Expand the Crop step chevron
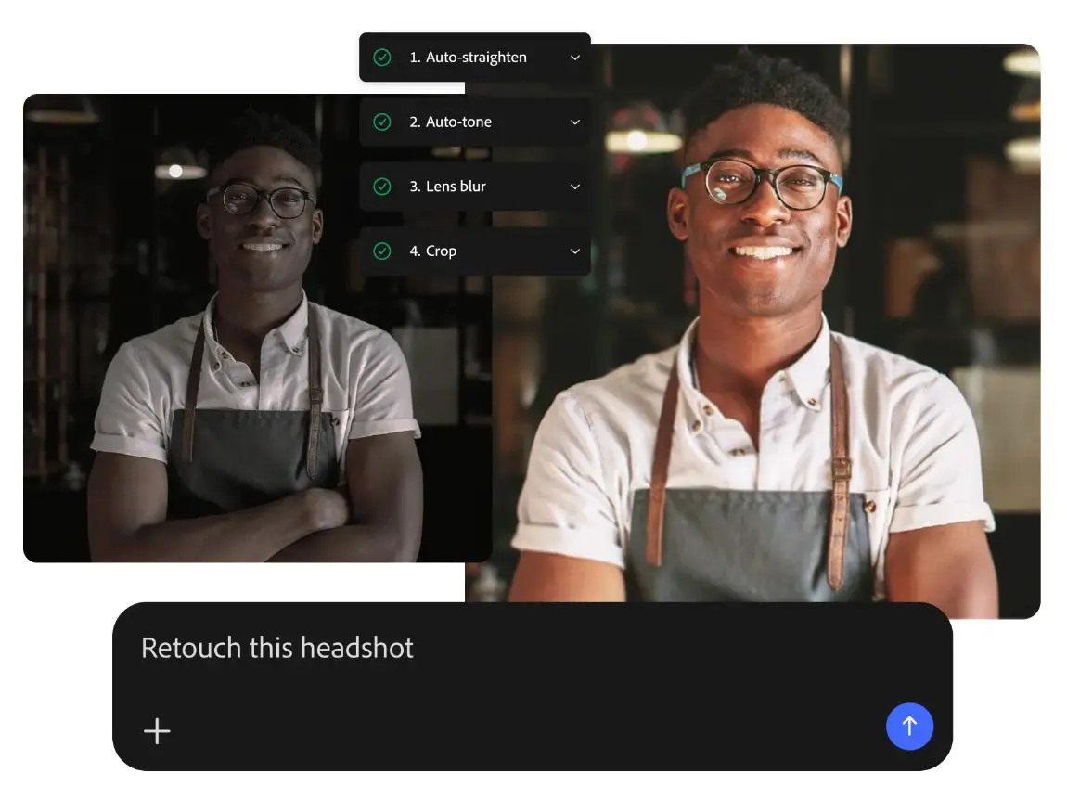The image size is (1067, 799). point(575,251)
